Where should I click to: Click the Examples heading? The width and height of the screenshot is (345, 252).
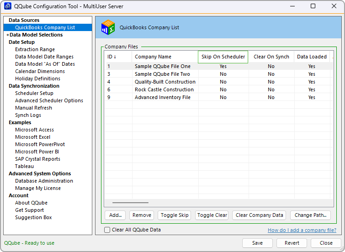click(x=20, y=122)
